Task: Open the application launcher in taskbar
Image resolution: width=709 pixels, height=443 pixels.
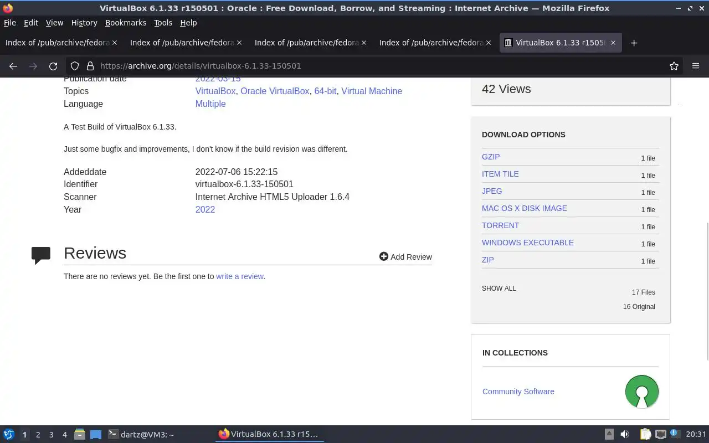Action: pos(9,435)
